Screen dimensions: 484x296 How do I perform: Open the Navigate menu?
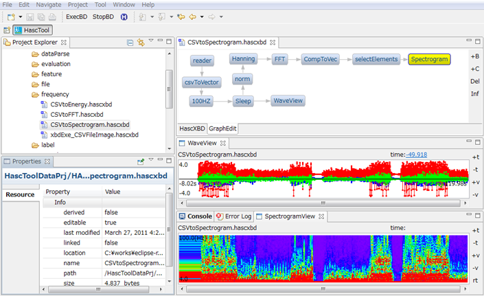[48, 4]
